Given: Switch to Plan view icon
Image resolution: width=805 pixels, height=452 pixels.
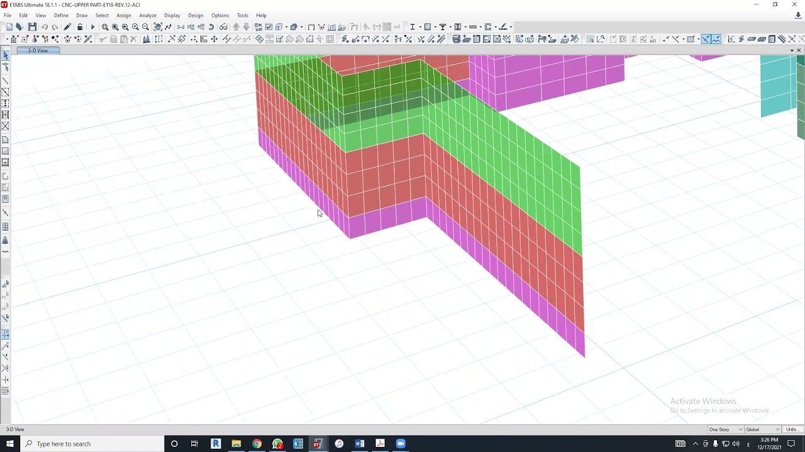Looking at the screenshot, I should pos(191,27).
